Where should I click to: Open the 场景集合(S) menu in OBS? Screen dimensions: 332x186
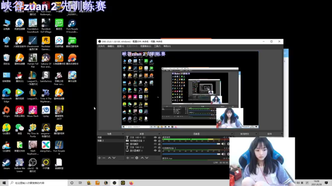pos(146,46)
